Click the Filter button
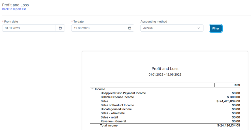251x130 pixels. pyautogui.click(x=216, y=28)
